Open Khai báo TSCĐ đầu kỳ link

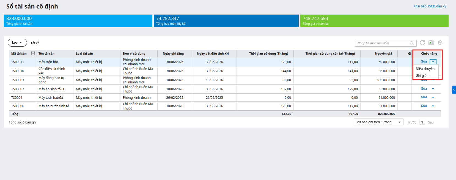[x=430, y=6]
